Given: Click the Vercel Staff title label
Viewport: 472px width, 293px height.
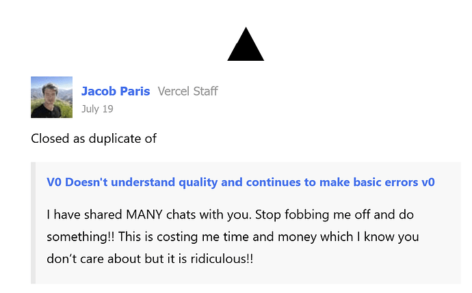Looking at the screenshot, I should coord(188,91).
